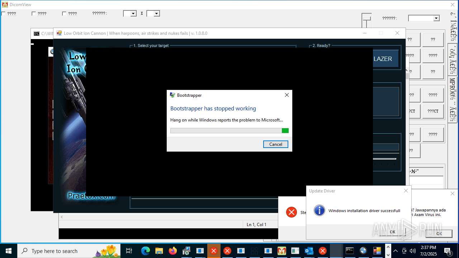The width and height of the screenshot is (459, 258).
Task: Open the DicomView M icon on the taskbar
Action: point(282,251)
